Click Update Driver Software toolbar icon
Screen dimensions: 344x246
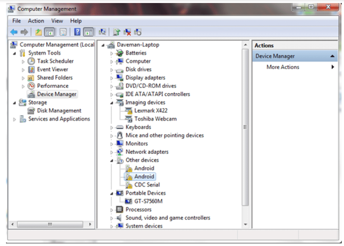pyautogui.click(x=116, y=32)
